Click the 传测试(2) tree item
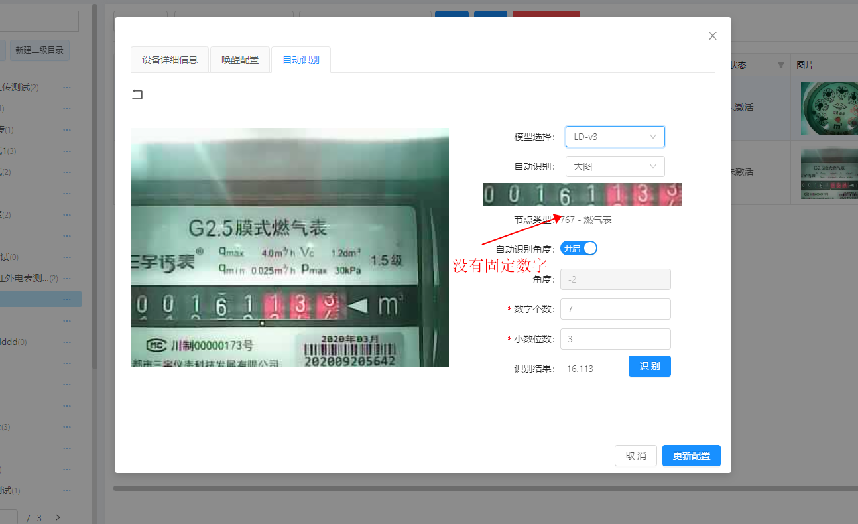This screenshot has height=524, width=858. [19, 88]
